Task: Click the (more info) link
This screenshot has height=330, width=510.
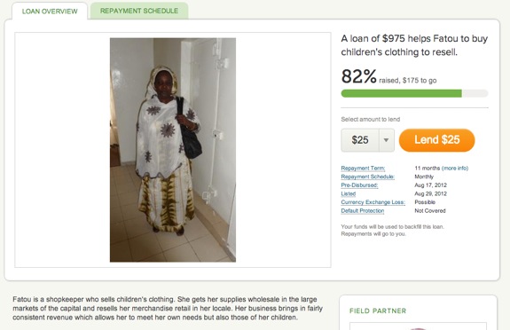Action: [455, 169]
